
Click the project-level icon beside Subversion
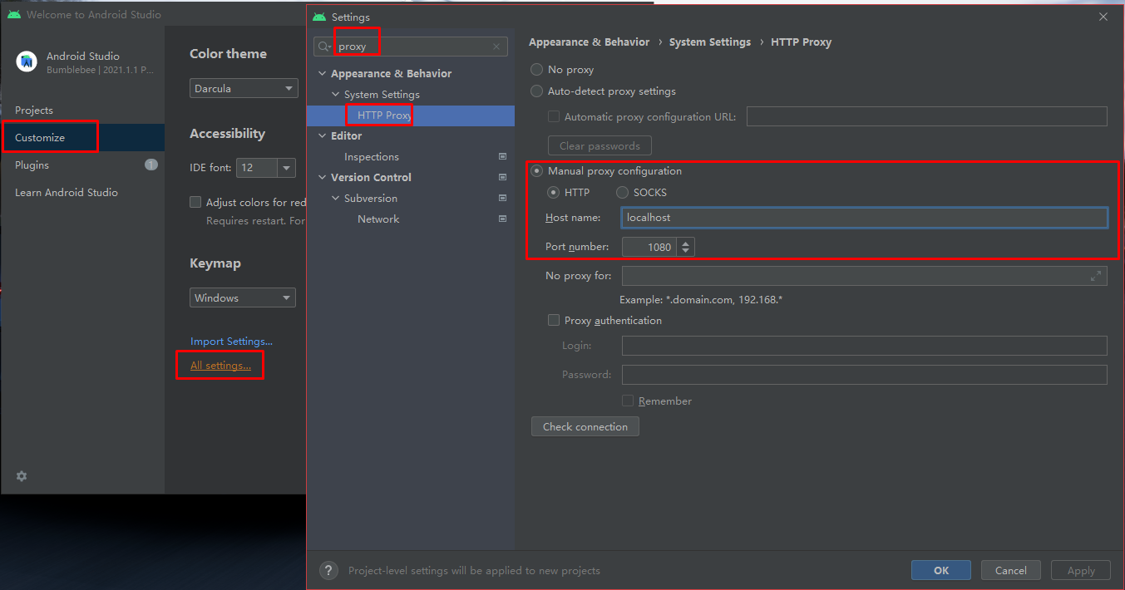(x=502, y=198)
